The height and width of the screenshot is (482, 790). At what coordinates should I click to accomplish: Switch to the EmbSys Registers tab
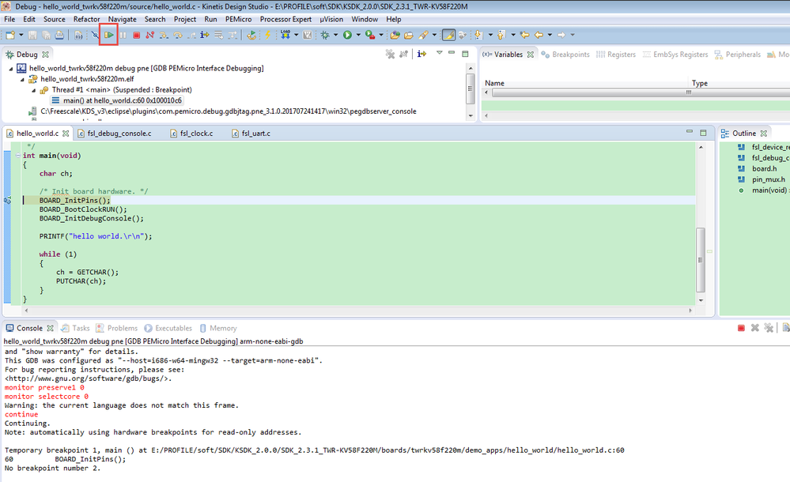[x=675, y=55]
